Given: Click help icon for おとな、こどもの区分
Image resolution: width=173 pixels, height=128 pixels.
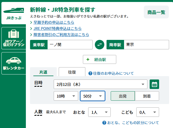Looking at the screenshot, I should pyautogui.click(x=104, y=123).
